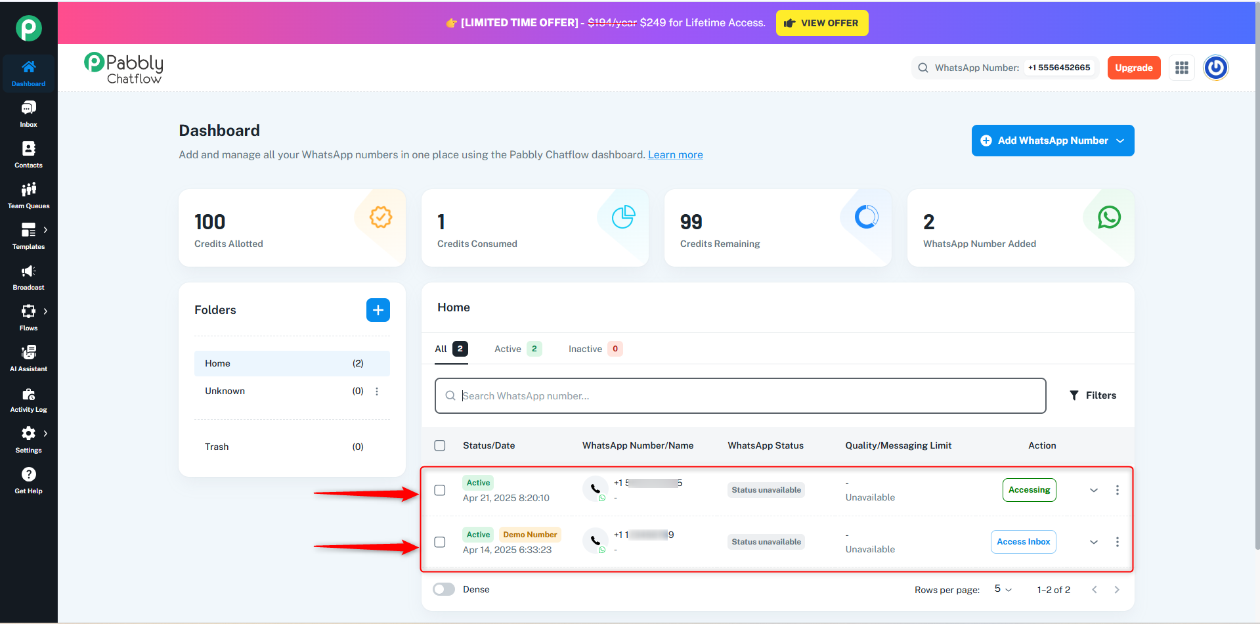Tick the checkbox for the Demo Number row
Screen dimensions: 1260x624
[440, 542]
